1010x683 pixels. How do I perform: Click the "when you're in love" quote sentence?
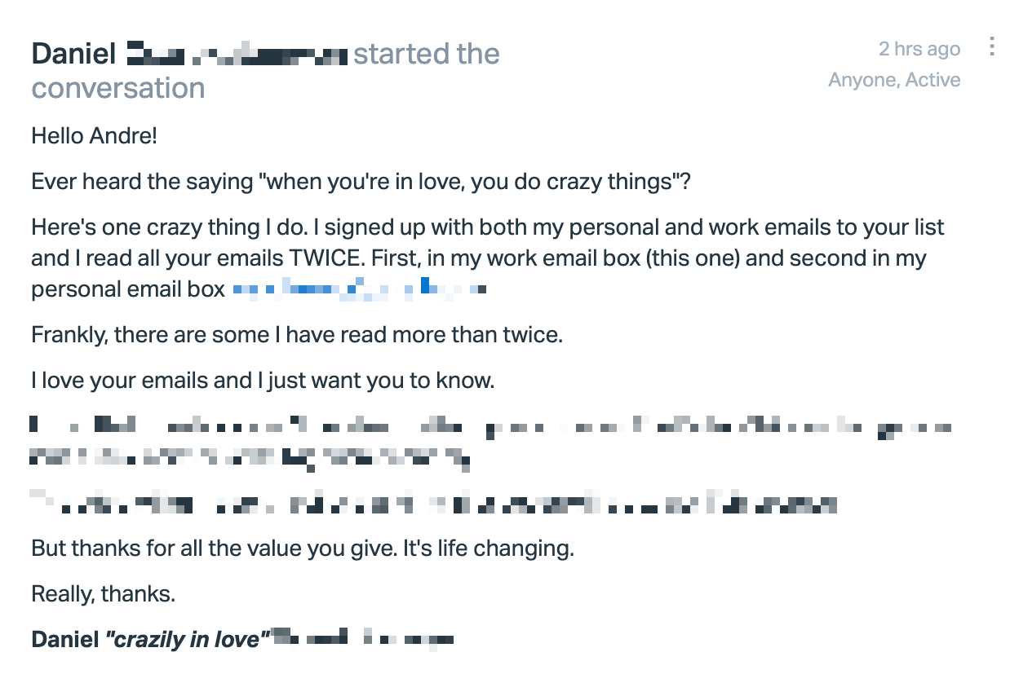361,181
